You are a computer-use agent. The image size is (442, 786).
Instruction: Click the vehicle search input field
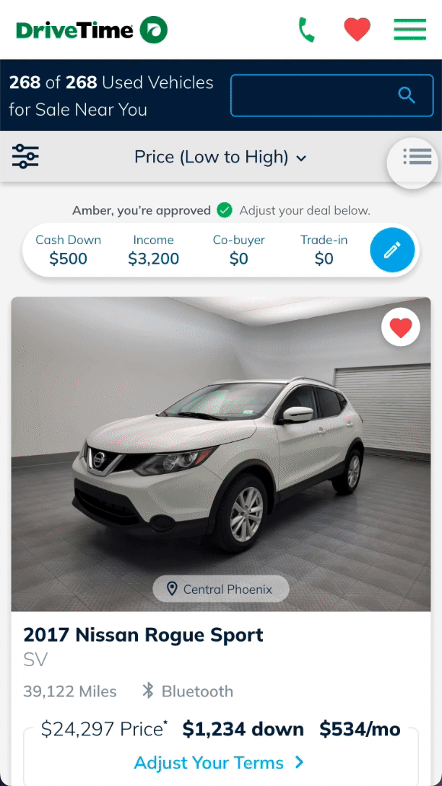coord(331,95)
